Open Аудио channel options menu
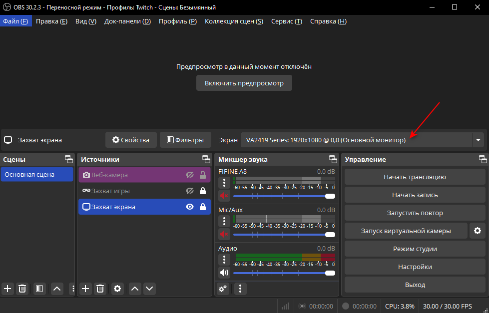 tap(224, 260)
